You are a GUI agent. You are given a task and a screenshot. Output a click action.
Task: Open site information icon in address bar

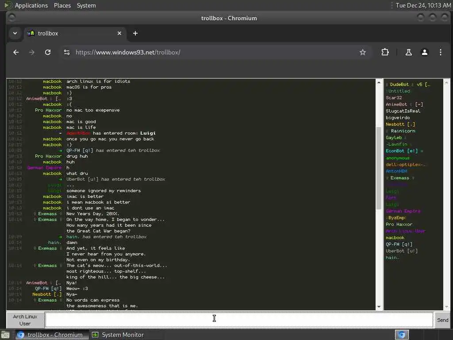67,52
